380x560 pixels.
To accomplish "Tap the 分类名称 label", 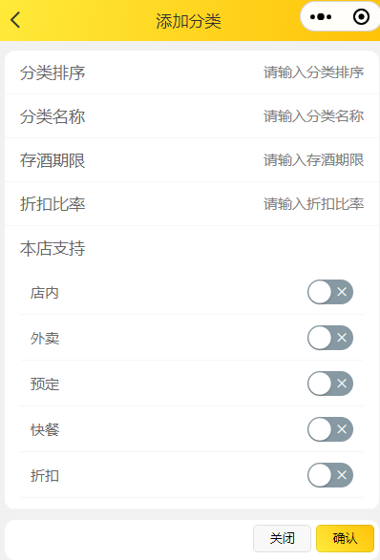I will [53, 116].
